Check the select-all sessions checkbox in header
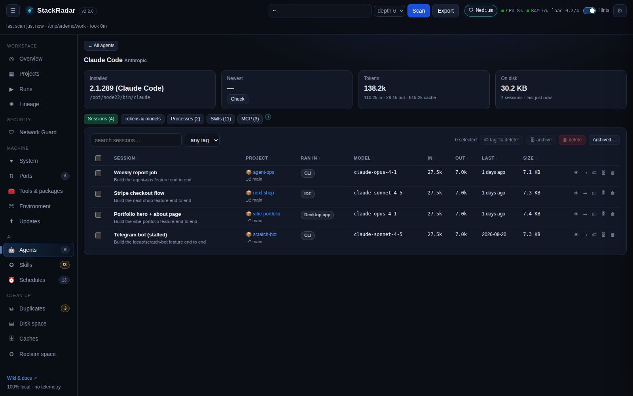 tap(98, 158)
